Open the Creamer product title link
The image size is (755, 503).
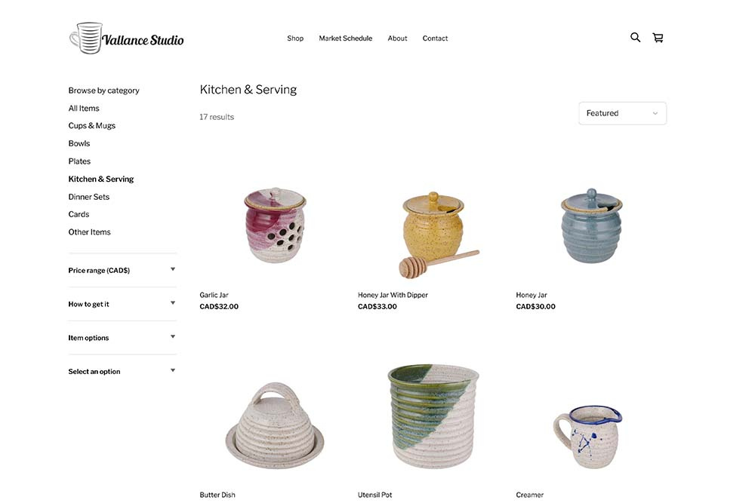point(530,495)
